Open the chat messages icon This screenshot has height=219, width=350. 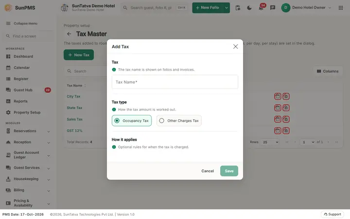tap(273, 8)
